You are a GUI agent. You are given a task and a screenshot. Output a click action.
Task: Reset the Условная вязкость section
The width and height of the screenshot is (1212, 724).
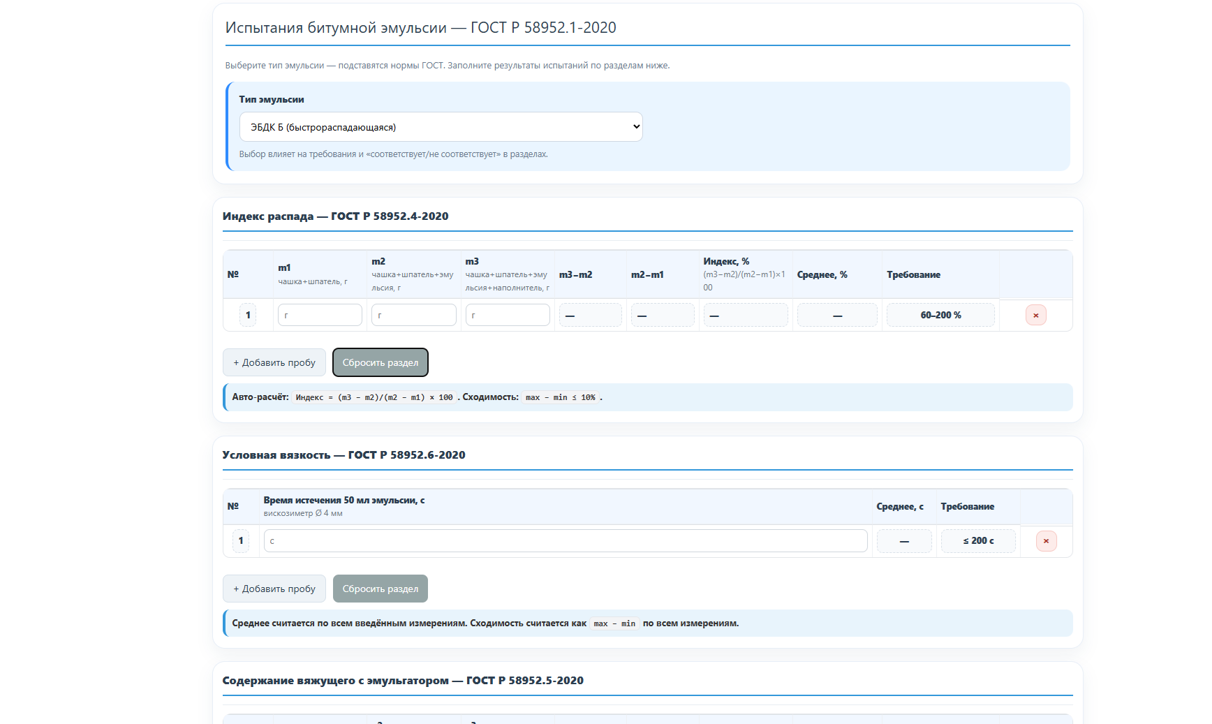(x=380, y=589)
